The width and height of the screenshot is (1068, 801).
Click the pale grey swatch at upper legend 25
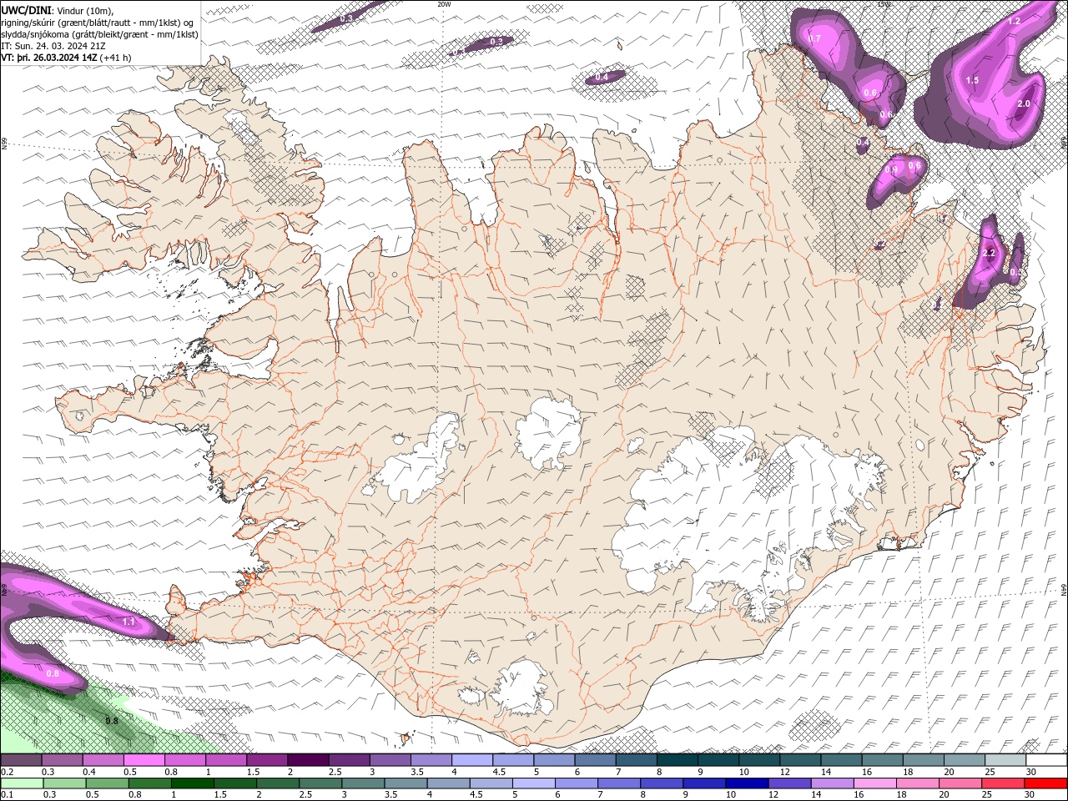click(x=1005, y=760)
